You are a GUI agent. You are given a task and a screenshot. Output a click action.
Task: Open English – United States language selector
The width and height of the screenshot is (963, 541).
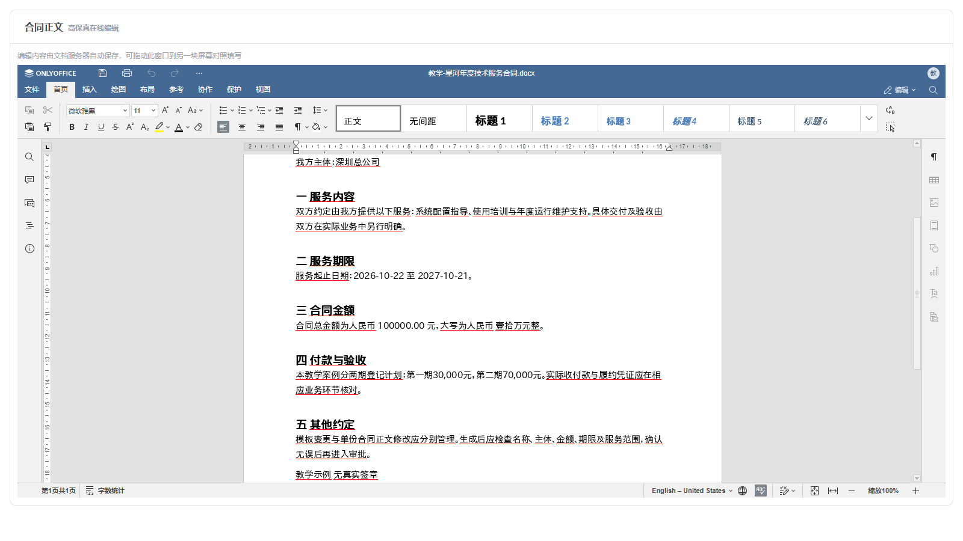pos(692,491)
